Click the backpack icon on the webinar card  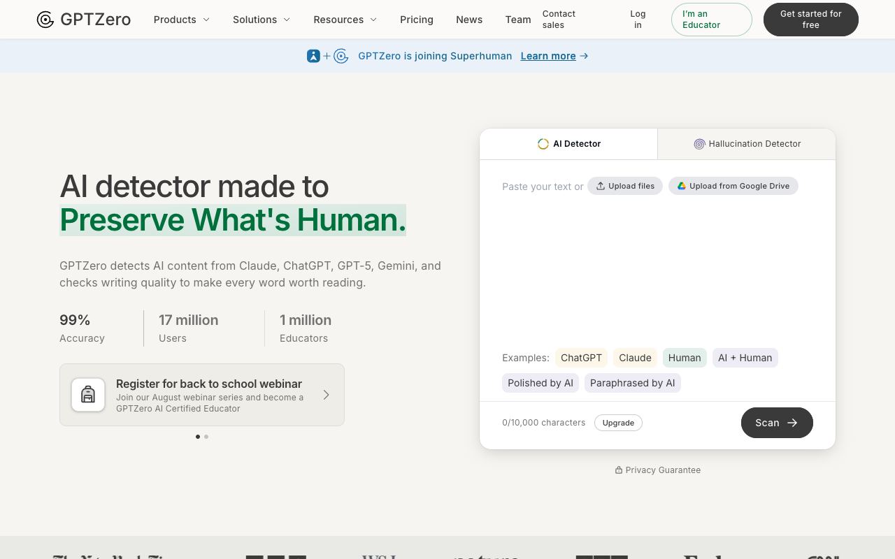pos(88,395)
